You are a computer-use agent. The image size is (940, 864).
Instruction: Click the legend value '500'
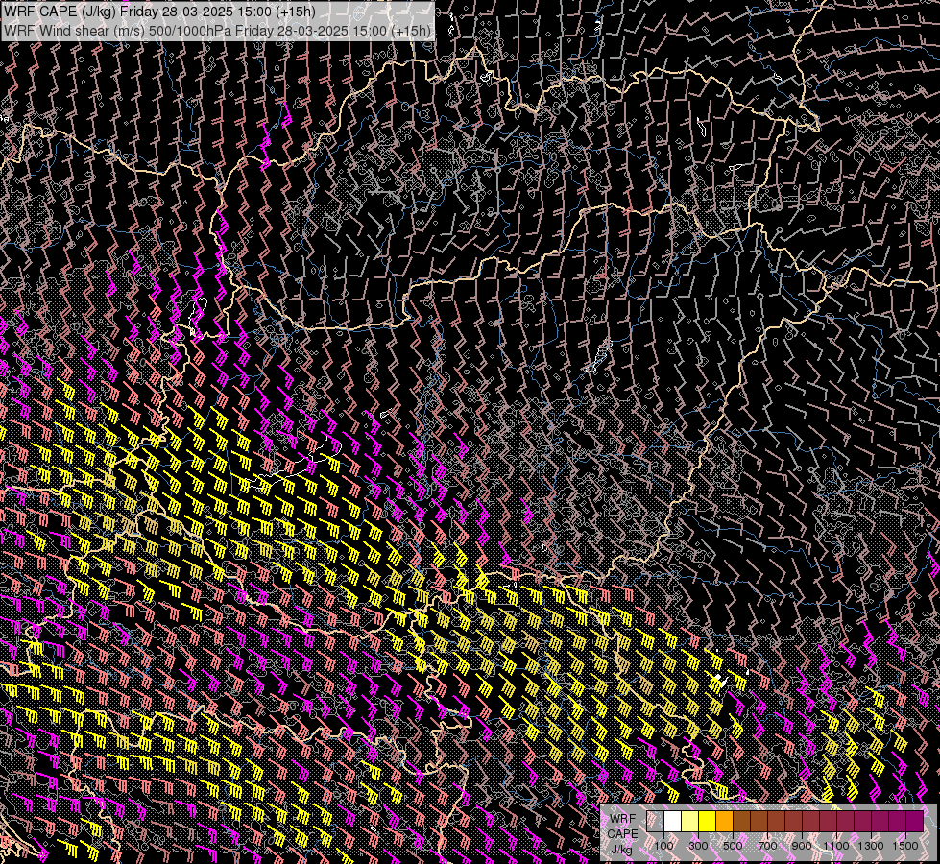click(x=733, y=846)
